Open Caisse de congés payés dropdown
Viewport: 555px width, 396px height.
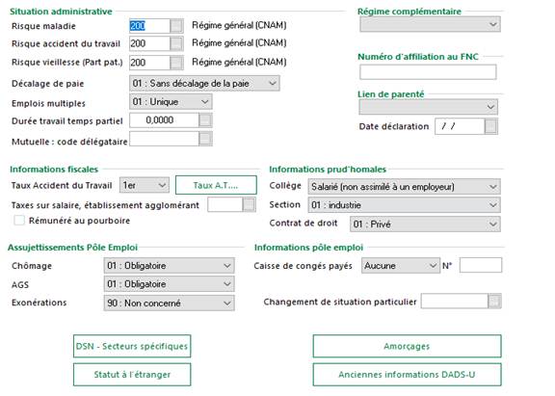401,265
